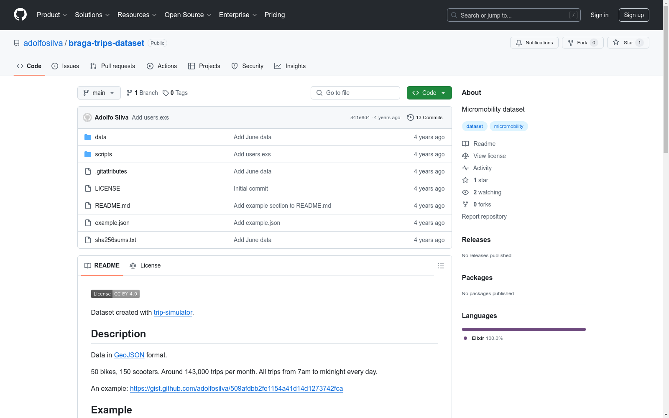669x418 pixels.
Task: Expand the Open Source menu
Action: pos(188,15)
